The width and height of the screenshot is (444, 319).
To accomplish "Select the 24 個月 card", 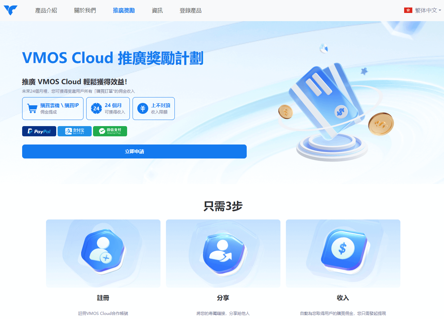I will click(x=108, y=108).
